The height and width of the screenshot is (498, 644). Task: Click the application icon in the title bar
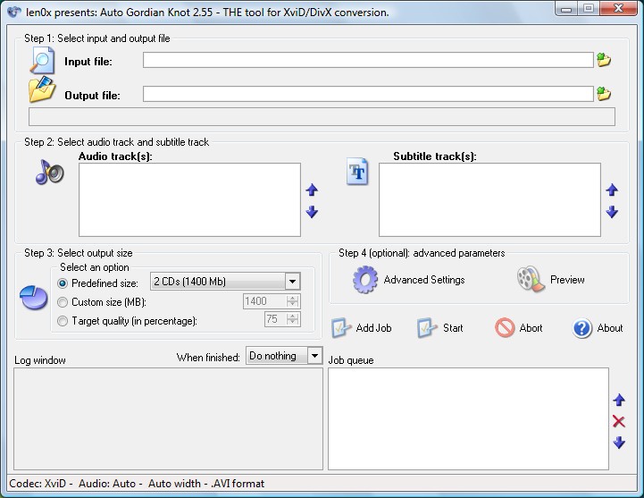coord(14,12)
